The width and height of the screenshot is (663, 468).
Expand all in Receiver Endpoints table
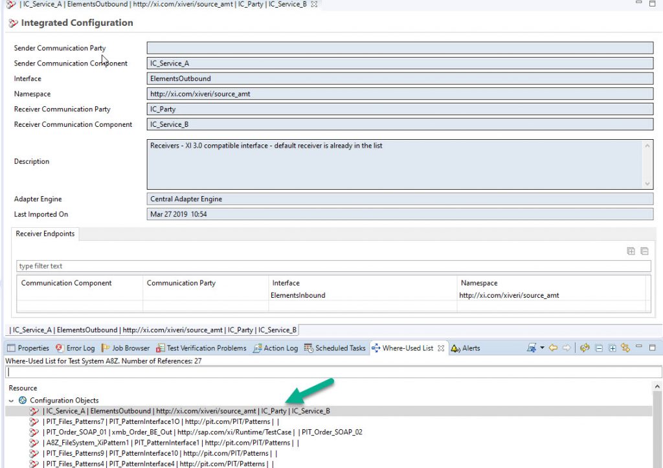click(x=631, y=251)
